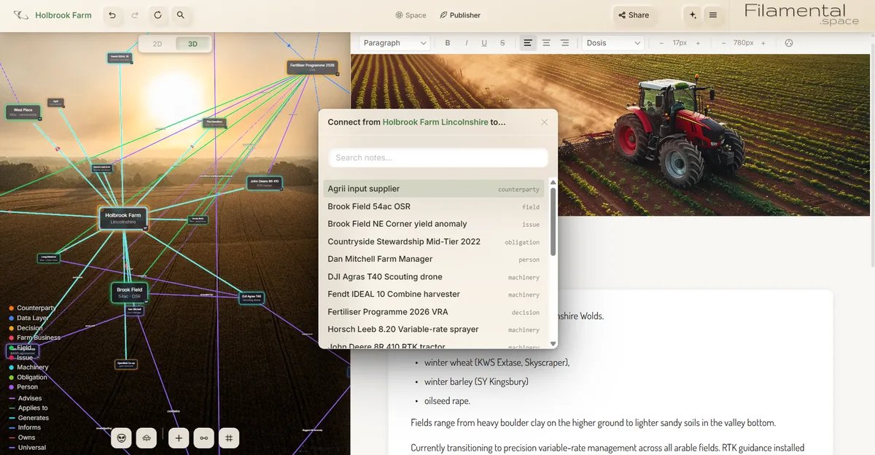The width and height of the screenshot is (875, 455).
Task: Click the Brook Field graph node
Action: point(130,292)
